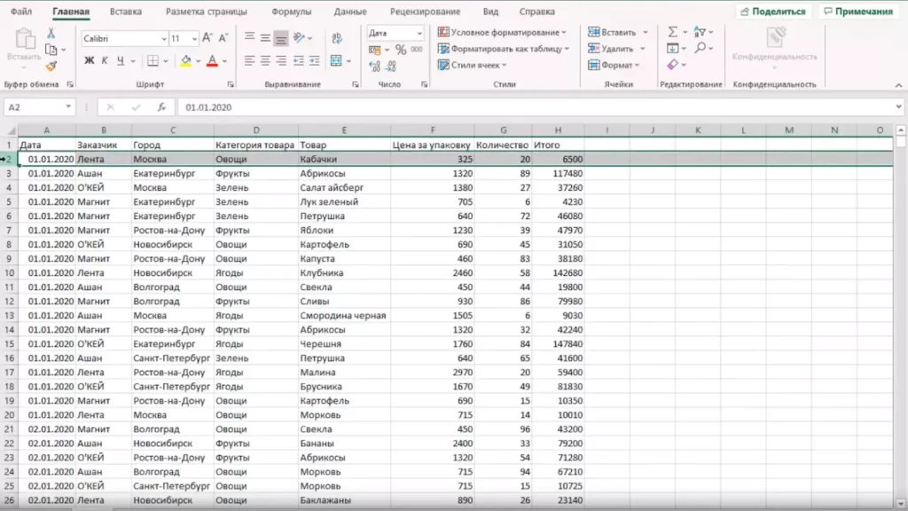
Task: Select cell E10 containing Клубника
Action: [x=344, y=273]
